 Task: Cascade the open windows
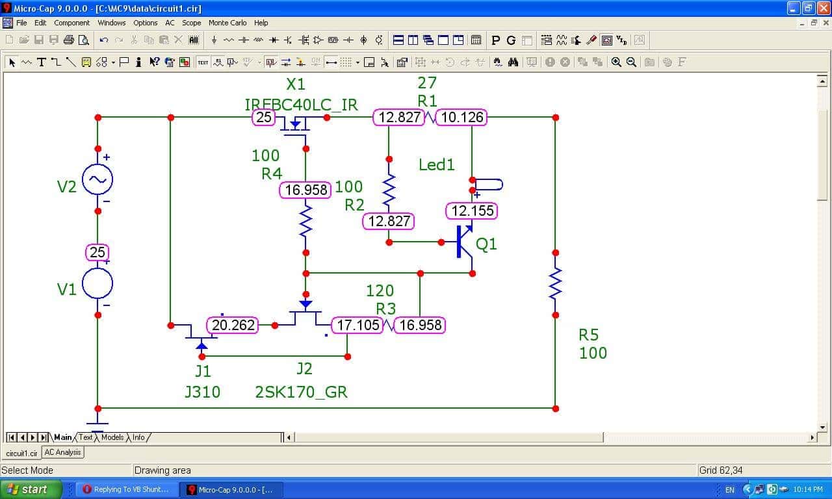point(428,40)
